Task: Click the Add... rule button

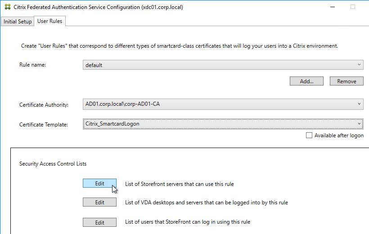Action: pos(306,81)
